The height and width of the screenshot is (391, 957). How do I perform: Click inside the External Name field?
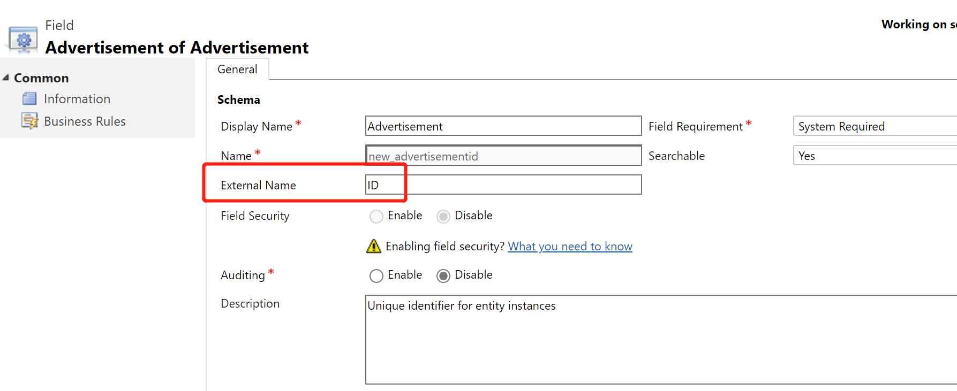pyautogui.click(x=502, y=184)
